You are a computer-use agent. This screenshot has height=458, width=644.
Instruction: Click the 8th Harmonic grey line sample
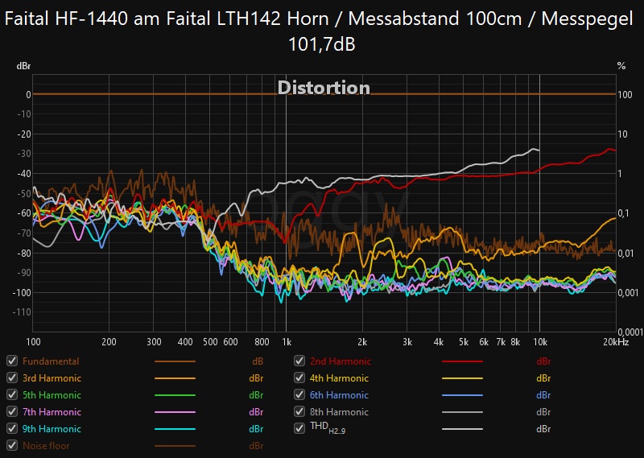(462, 412)
